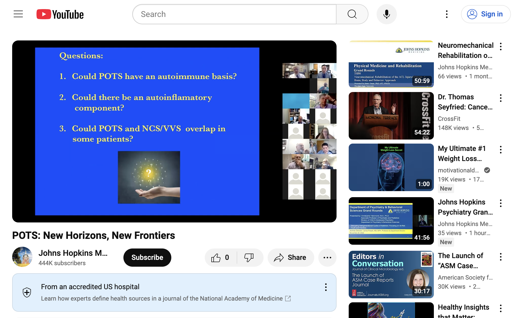
Task: Click the shield icon in info panel
Action: point(27,292)
